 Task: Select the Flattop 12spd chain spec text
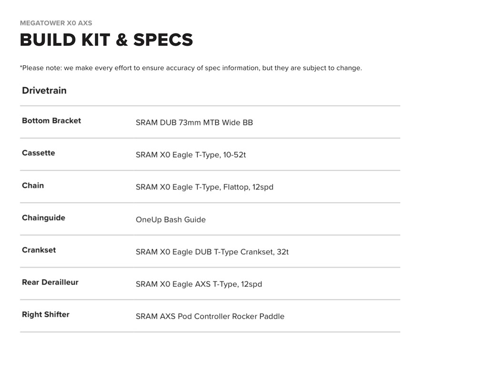[x=204, y=187]
